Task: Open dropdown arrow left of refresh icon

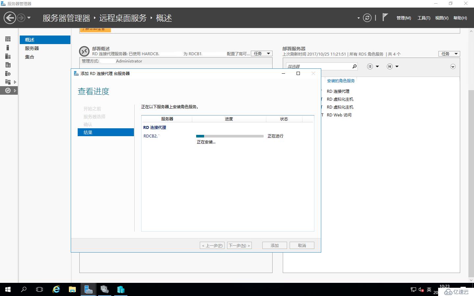Action: click(x=358, y=18)
